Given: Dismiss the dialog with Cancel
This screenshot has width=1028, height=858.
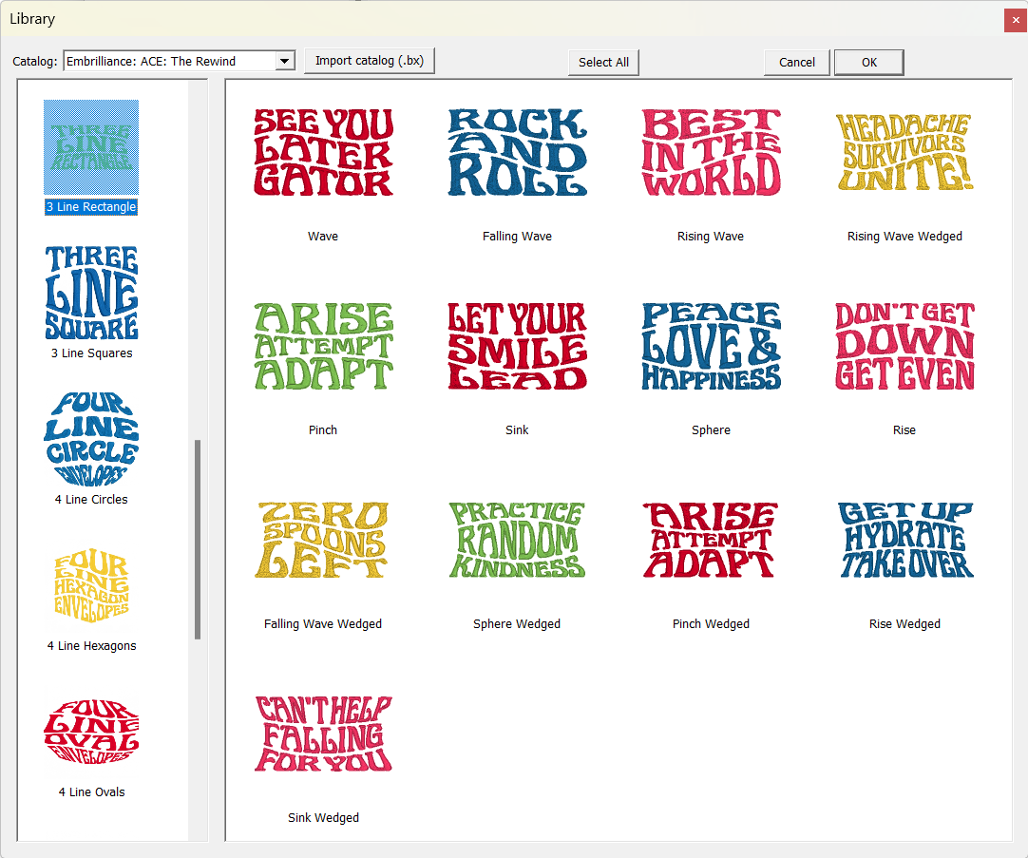Looking at the screenshot, I should (x=796, y=62).
